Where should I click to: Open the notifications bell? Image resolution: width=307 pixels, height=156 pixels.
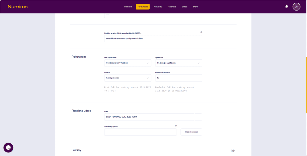click(287, 7)
